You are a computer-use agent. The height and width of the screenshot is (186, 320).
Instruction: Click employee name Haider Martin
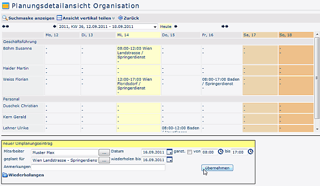[15, 68]
